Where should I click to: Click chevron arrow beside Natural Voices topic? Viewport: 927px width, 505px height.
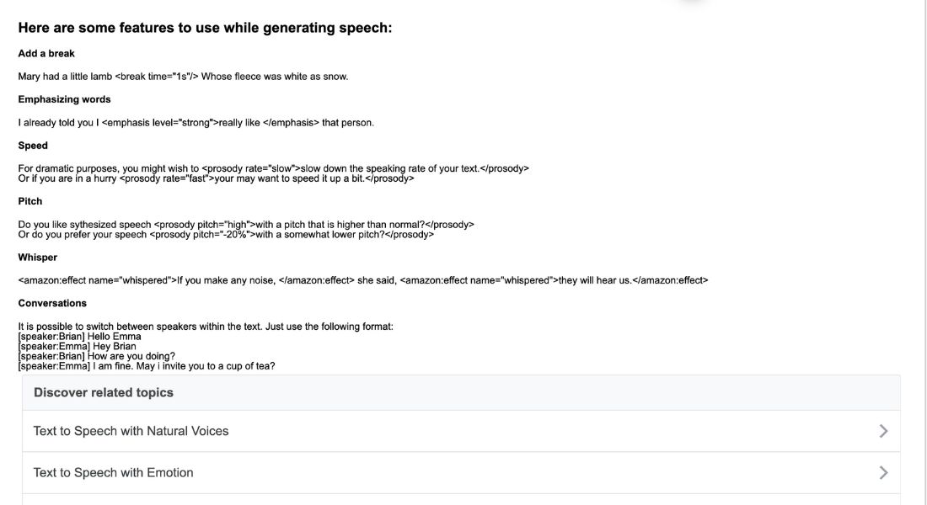point(883,431)
